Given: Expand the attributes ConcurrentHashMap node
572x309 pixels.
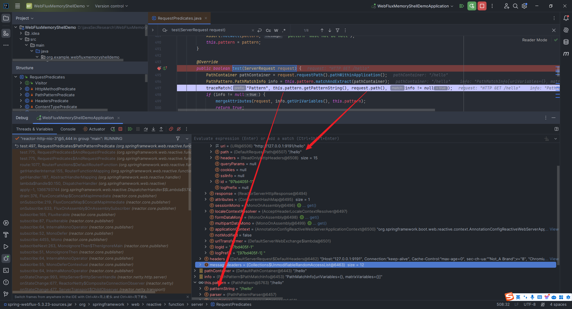Looking at the screenshot, I should [206, 199].
